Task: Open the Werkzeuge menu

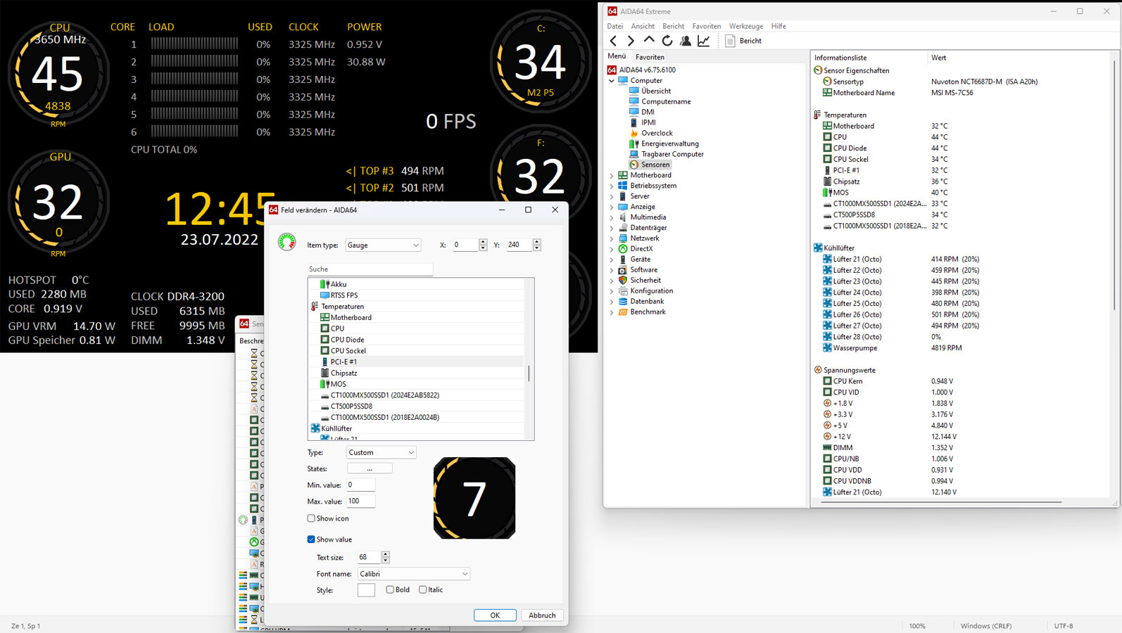Action: [746, 26]
